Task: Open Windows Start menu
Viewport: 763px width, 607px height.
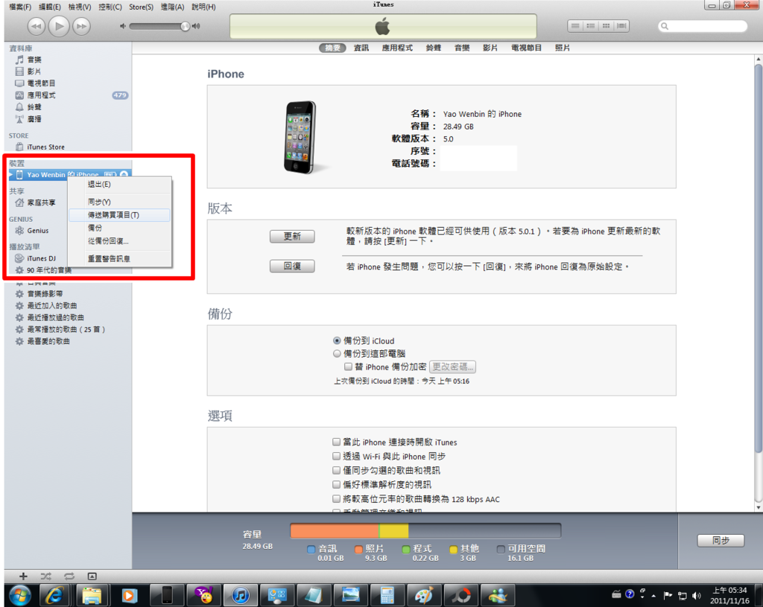Action: click(x=20, y=595)
